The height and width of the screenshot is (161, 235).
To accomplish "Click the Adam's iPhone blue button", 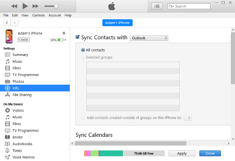I will click(117, 23).
